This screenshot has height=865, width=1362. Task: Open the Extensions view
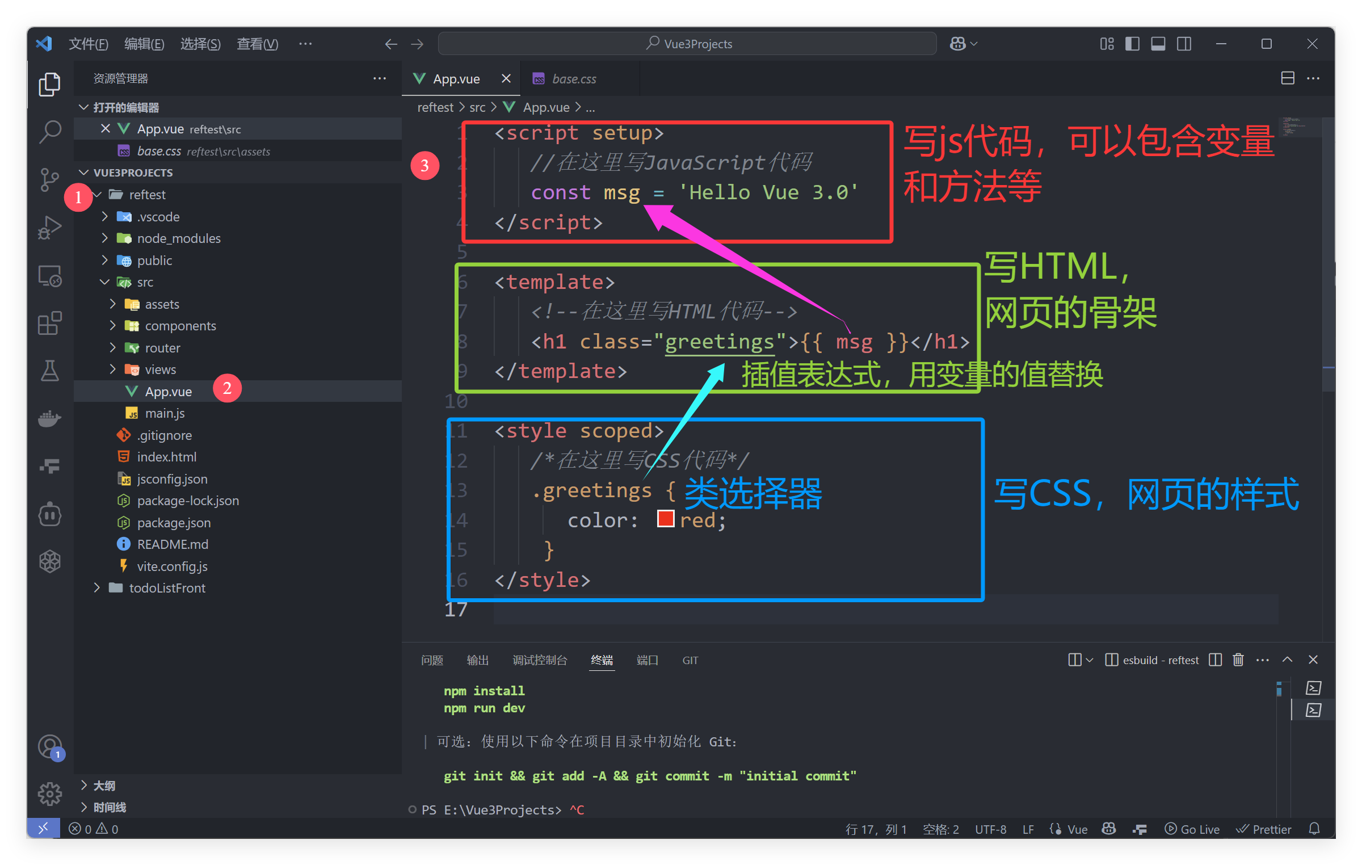click(50, 324)
